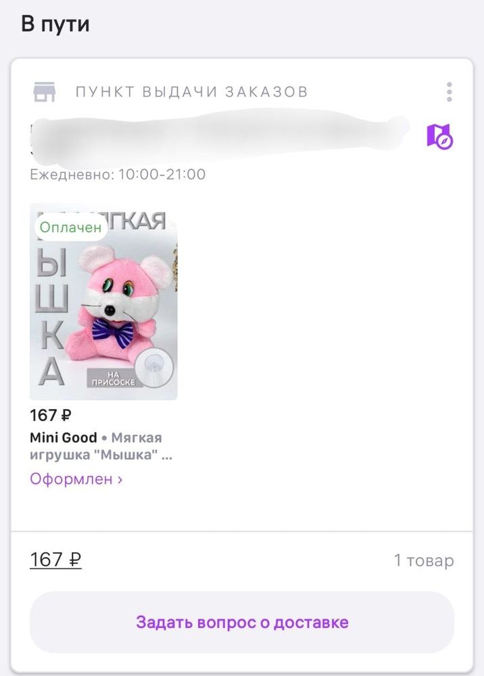484x676 pixels.
Task: Open the three-dot order options menu
Action: tap(449, 92)
